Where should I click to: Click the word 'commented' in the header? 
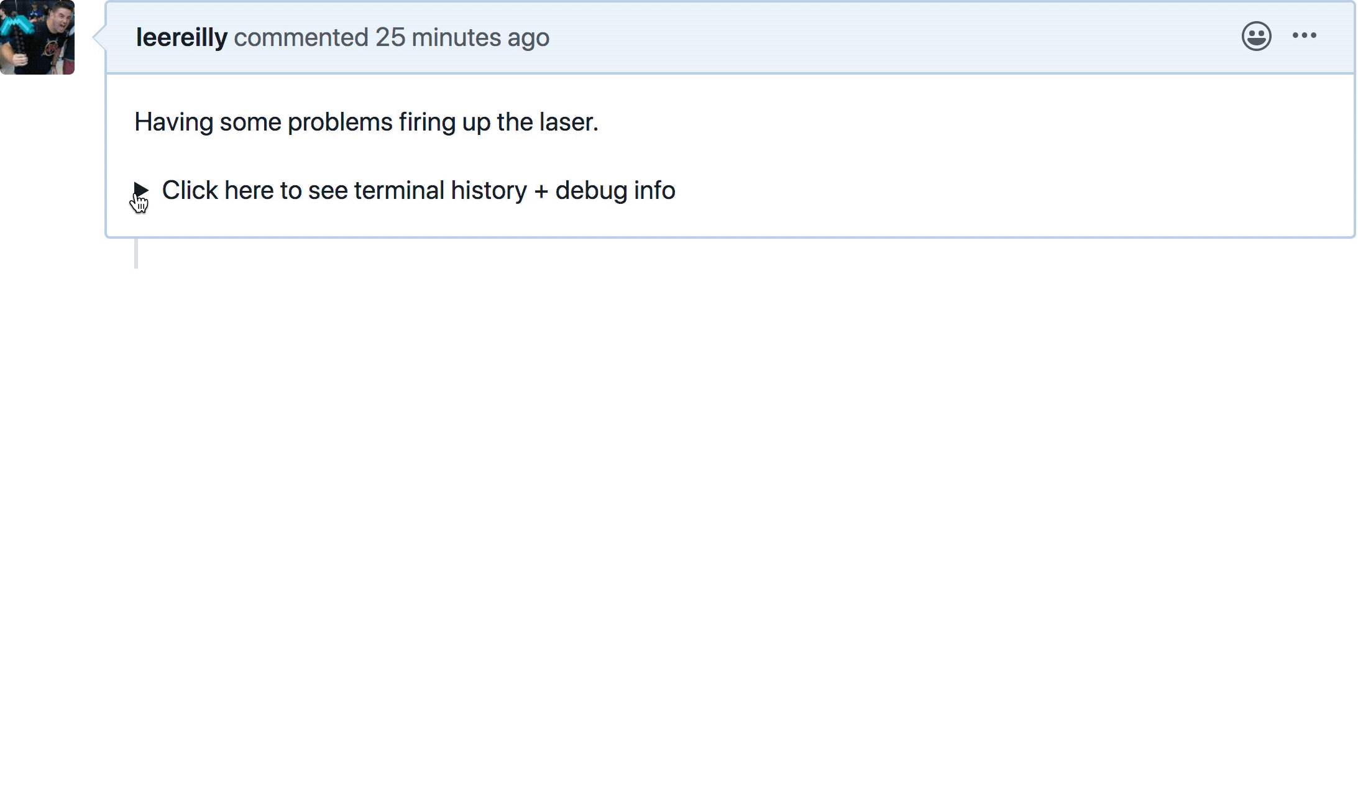(301, 37)
